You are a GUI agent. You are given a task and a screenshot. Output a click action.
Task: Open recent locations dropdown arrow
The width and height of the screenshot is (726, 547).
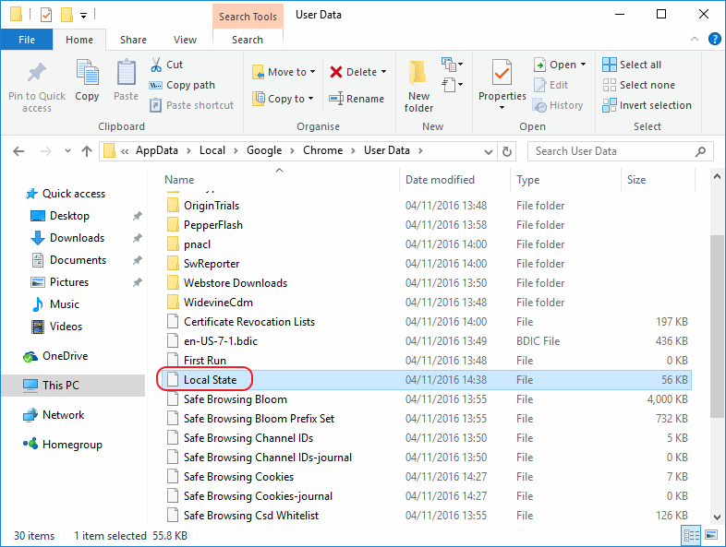(x=67, y=150)
